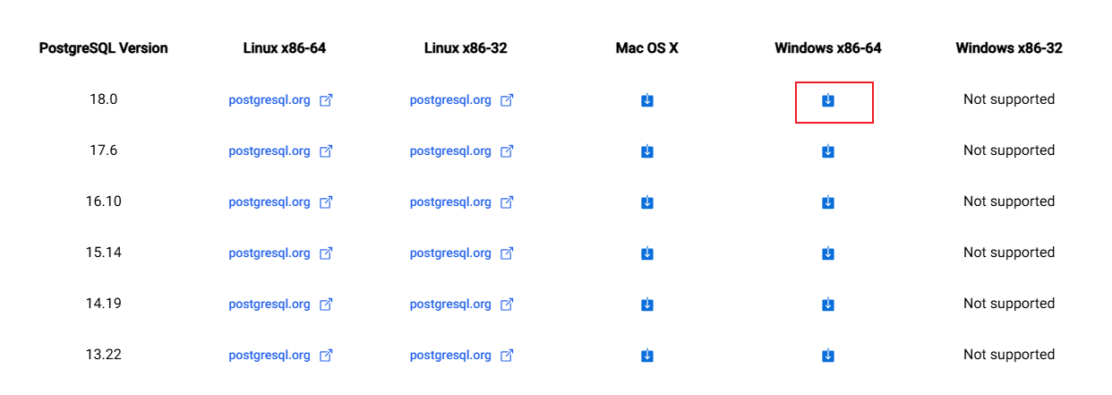1112x395 pixels.
Task: Download PostgreSQL 17.6 for Mac OS X
Action: pyautogui.click(x=647, y=151)
